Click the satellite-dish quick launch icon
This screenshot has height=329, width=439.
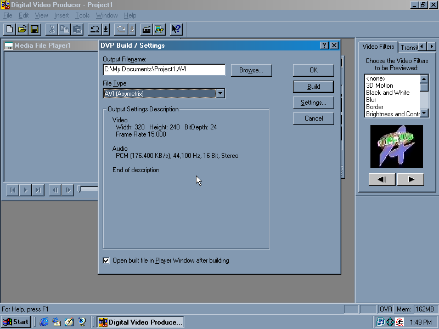(82, 322)
